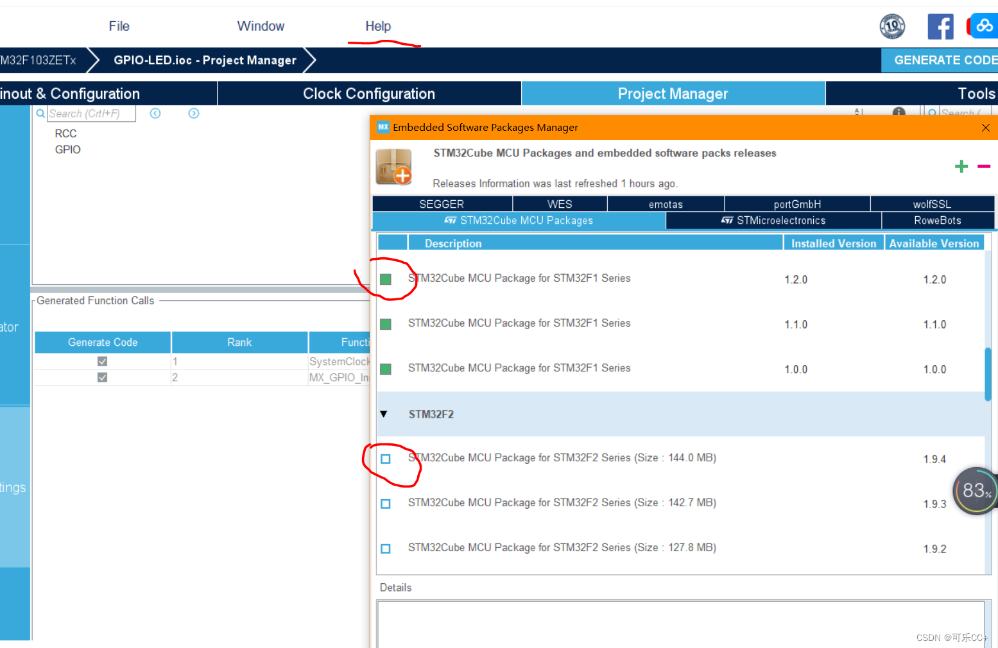This screenshot has height=648, width=998.
Task: Select the WES packages tab
Action: coord(560,204)
